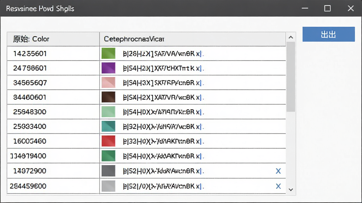Image resolution: width=362 pixels, height=203 pixels.
Task: Select the cell 34565607
Action: pyautogui.click(x=53, y=82)
